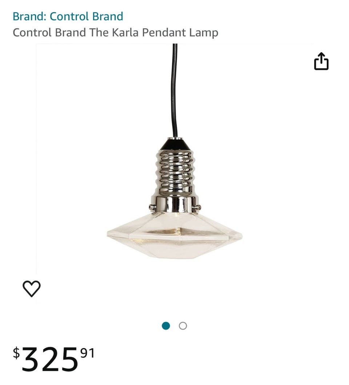Image resolution: width=349 pixels, height=385 pixels.
Task: Click the filled teal pagination dot
Action: pos(166,326)
